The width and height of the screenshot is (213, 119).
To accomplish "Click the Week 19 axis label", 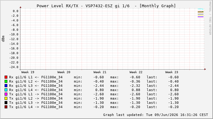I will tap(28, 72).
